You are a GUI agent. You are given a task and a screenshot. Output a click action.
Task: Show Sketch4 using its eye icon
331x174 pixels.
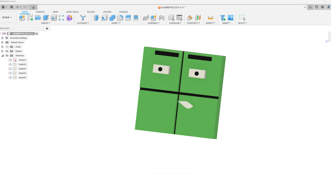[10, 73]
